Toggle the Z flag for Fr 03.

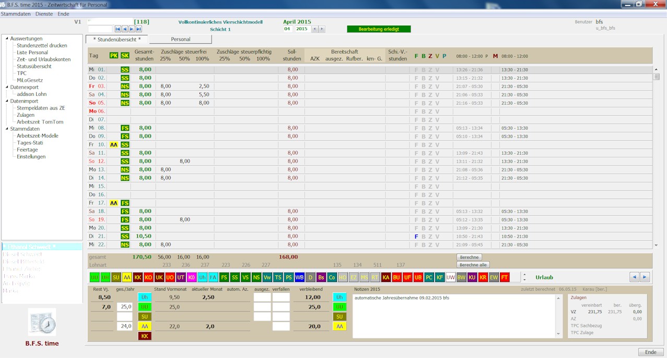pyautogui.click(x=430, y=87)
